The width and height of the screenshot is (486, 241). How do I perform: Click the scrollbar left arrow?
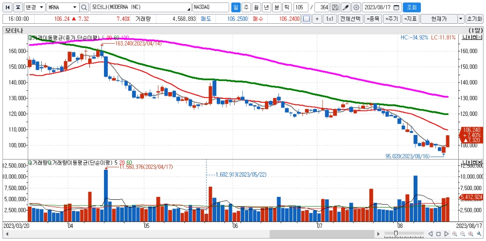pos(7,234)
